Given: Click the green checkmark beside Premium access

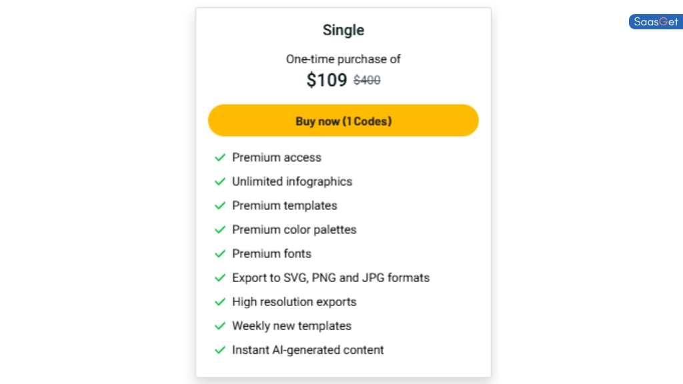Looking at the screenshot, I should [220, 157].
